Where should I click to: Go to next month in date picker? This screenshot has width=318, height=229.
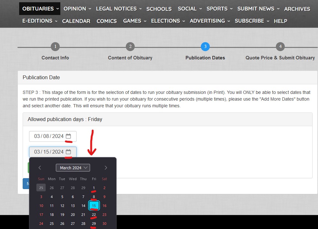tap(106, 168)
